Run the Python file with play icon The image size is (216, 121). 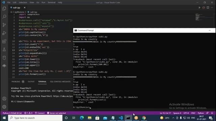pos(199,7)
